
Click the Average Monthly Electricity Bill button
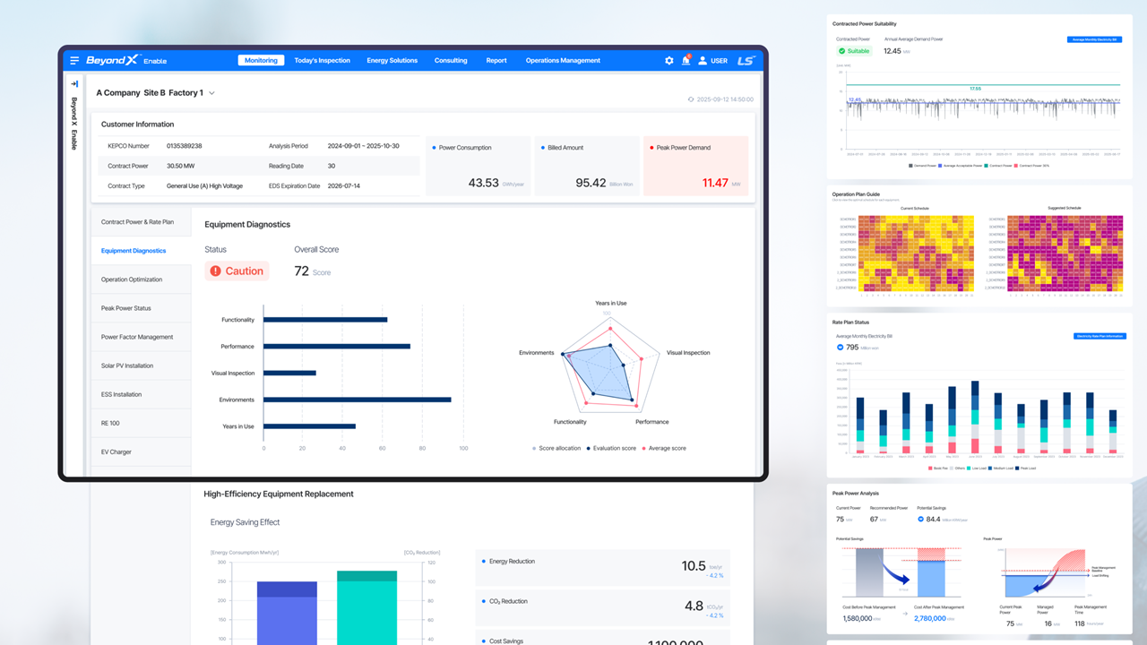(1093, 39)
